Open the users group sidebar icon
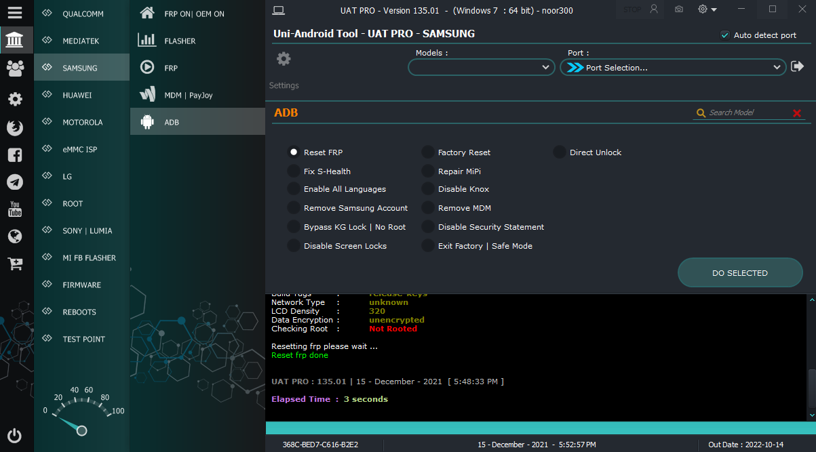The width and height of the screenshot is (816, 452). (x=15, y=68)
